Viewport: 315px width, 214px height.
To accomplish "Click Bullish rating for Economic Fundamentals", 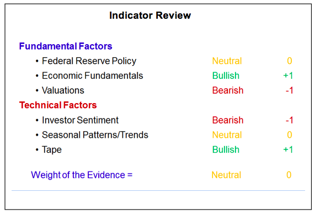I will pos(226,76).
